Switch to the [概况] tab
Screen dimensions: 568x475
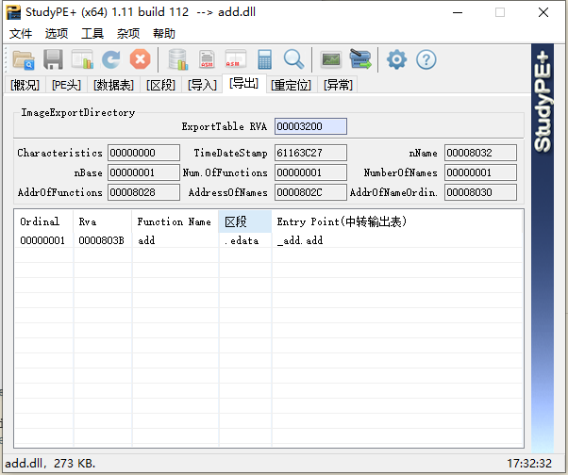[25, 85]
